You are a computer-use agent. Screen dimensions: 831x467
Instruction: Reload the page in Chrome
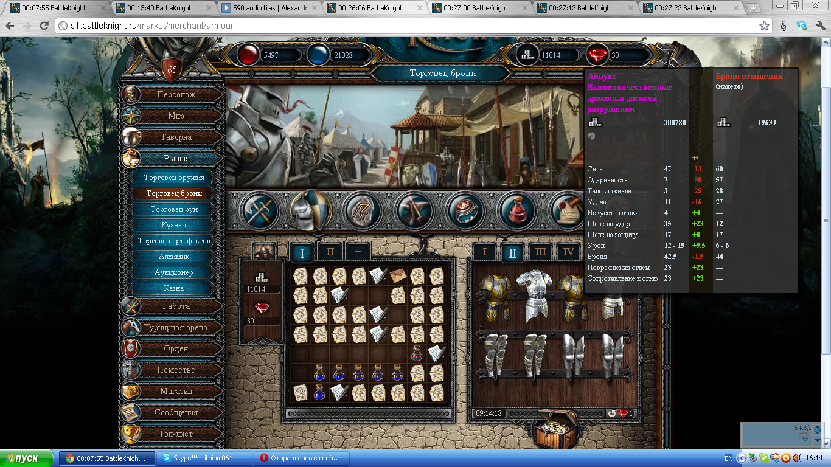[44, 26]
